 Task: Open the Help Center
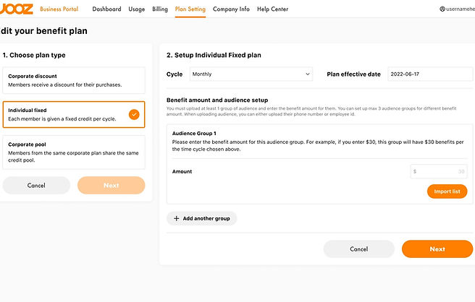273,9
